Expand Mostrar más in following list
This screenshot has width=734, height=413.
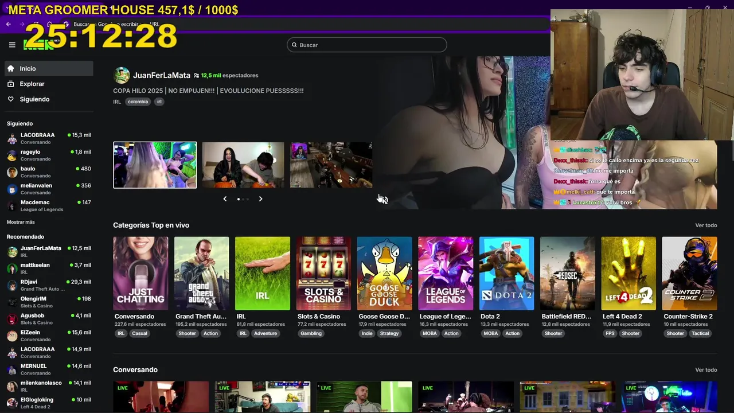coord(21,222)
